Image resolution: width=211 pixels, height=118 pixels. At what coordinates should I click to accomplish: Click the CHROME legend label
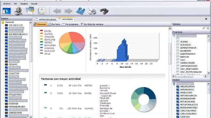click(x=49, y=37)
